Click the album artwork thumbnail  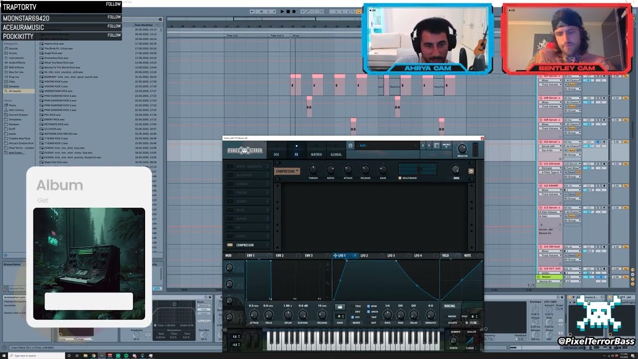(x=89, y=264)
